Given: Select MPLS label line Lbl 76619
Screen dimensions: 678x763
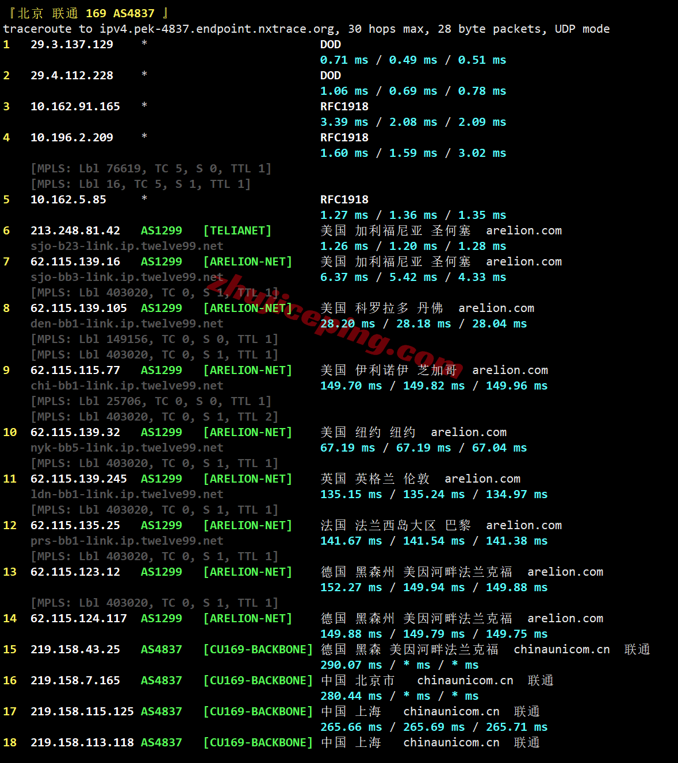Looking at the screenshot, I should 151,168.
